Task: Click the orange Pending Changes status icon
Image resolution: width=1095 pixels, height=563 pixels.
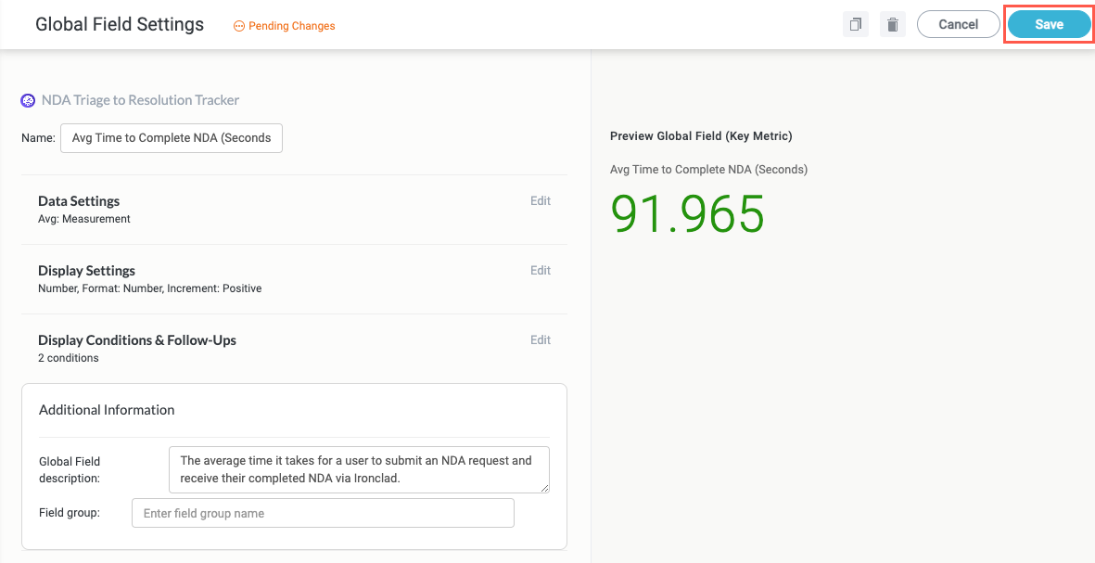Action: click(239, 26)
